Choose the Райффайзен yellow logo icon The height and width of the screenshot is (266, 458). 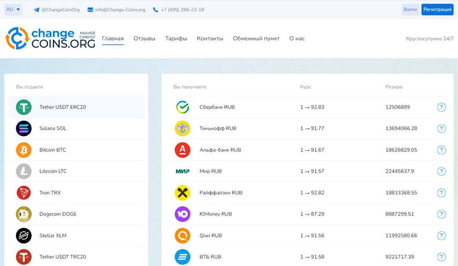[182, 193]
